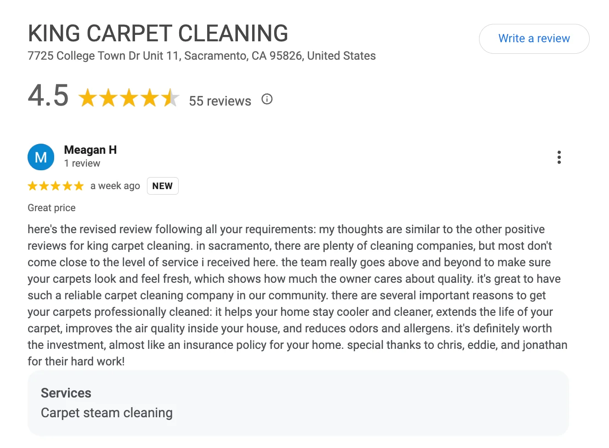
Task: Open the info icon beside 55 reviews
Action: (x=267, y=99)
